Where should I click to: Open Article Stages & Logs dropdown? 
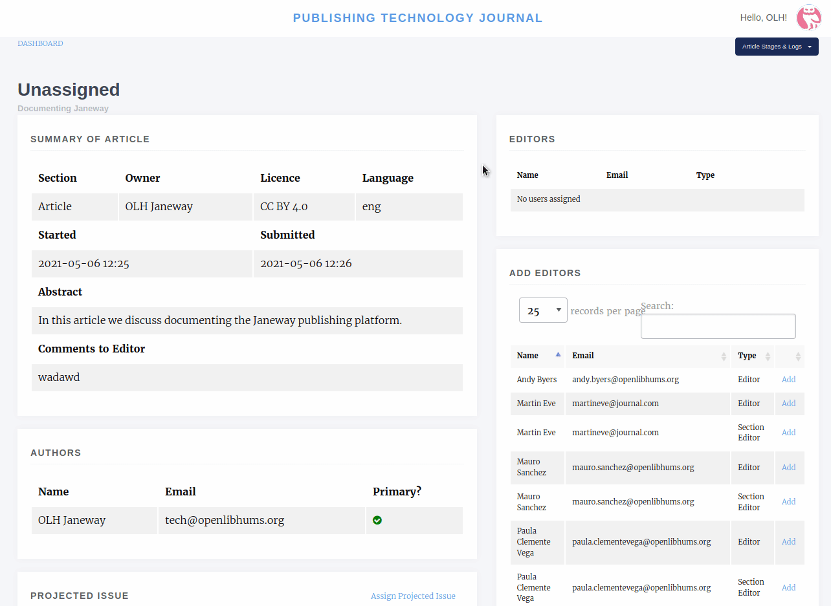point(777,47)
